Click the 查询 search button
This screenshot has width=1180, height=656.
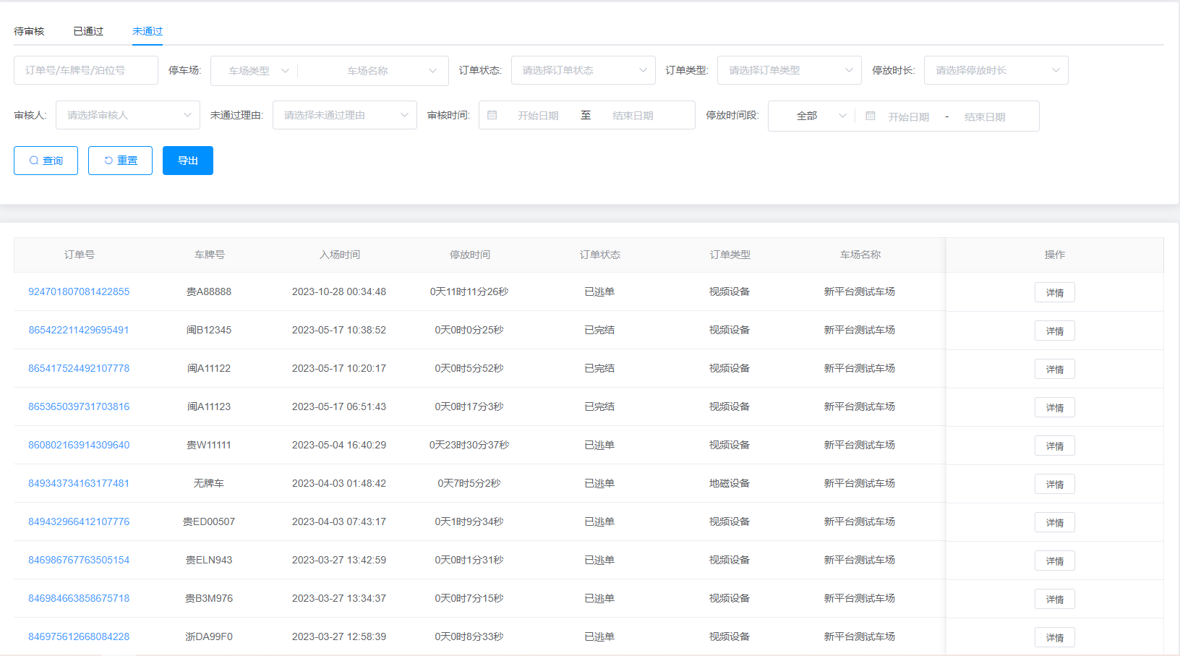pyautogui.click(x=46, y=161)
